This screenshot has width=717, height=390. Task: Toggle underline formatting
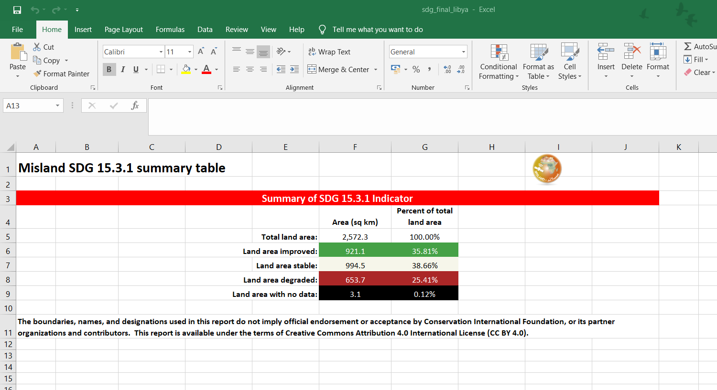[136, 69]
